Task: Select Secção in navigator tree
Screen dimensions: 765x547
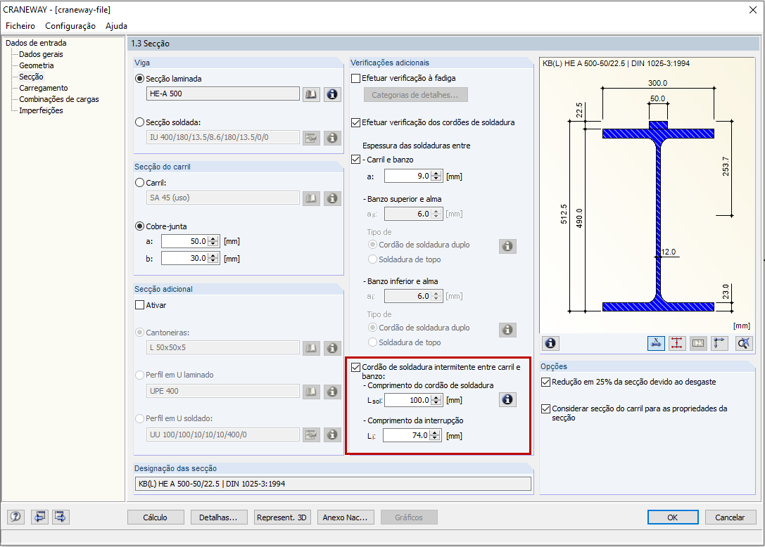Action: click(x=31, y=77)
